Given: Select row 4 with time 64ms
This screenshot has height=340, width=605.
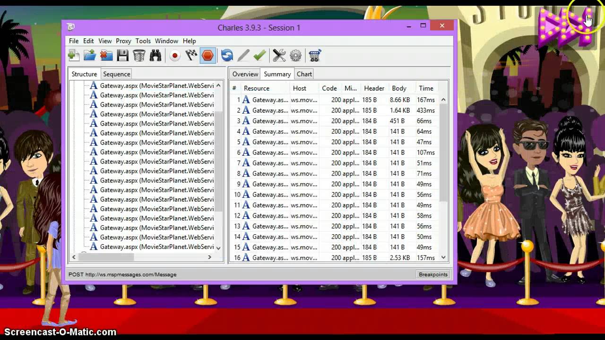Looking at the screenshot, I should coord(335,132).
